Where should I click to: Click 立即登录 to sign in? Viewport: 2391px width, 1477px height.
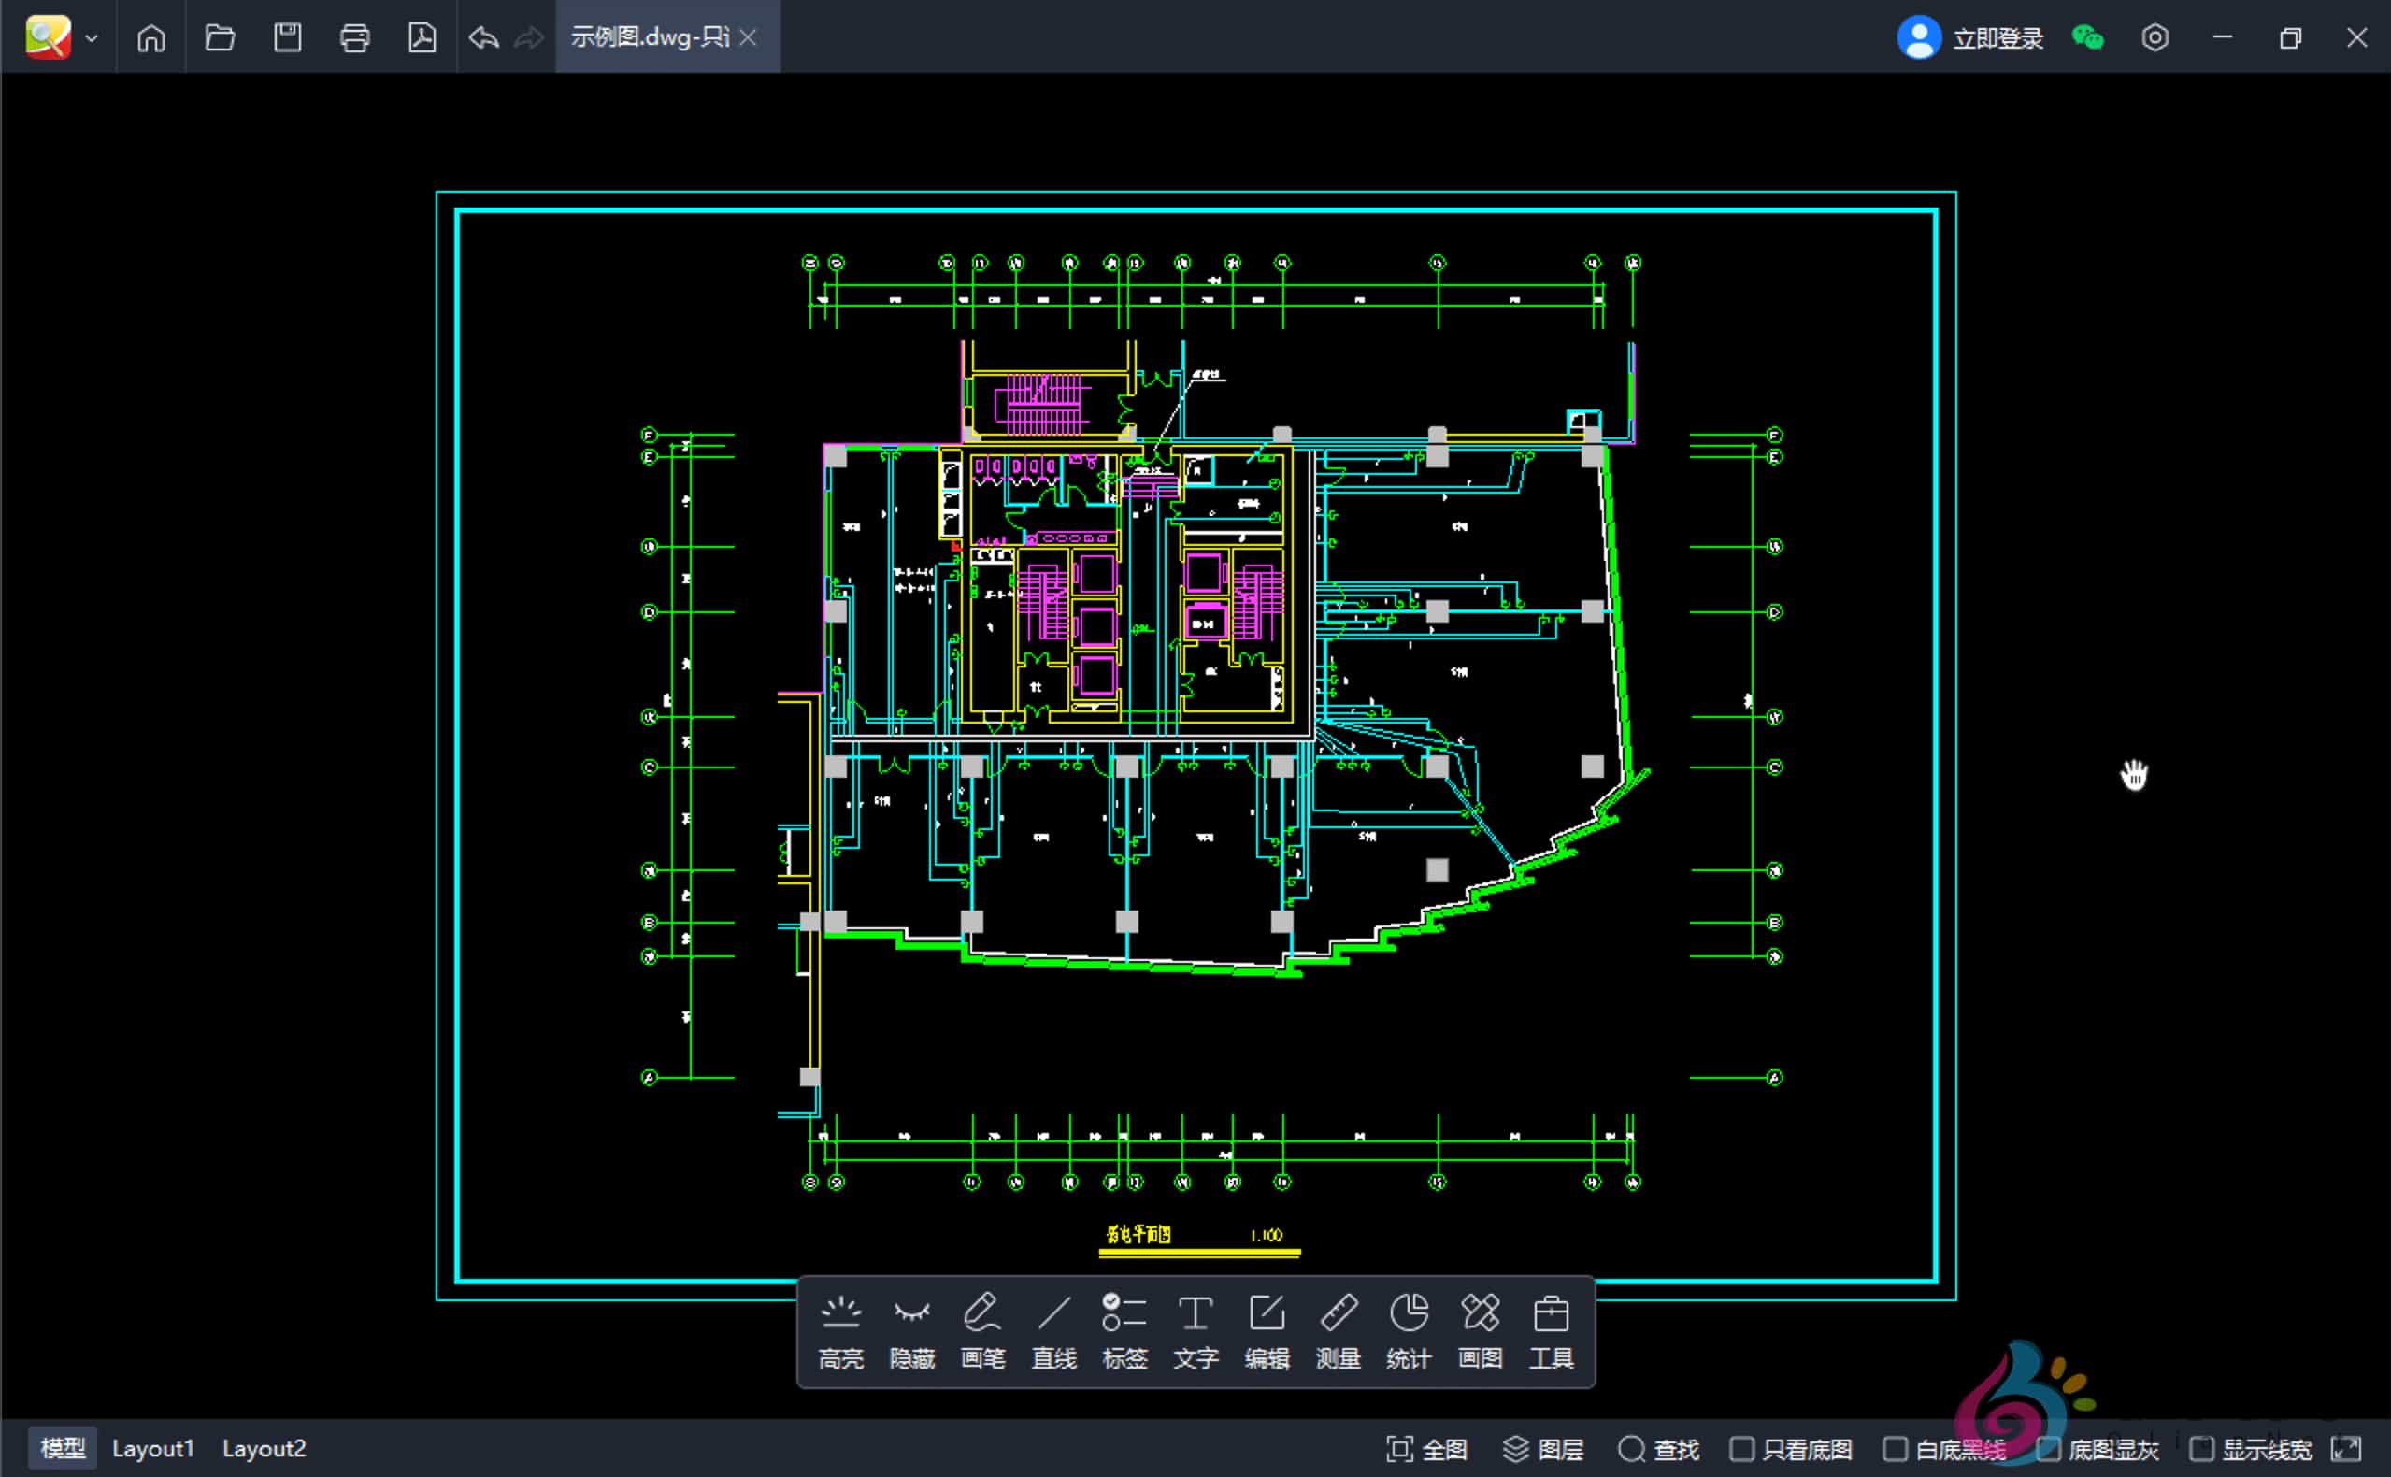[1997, 37]
